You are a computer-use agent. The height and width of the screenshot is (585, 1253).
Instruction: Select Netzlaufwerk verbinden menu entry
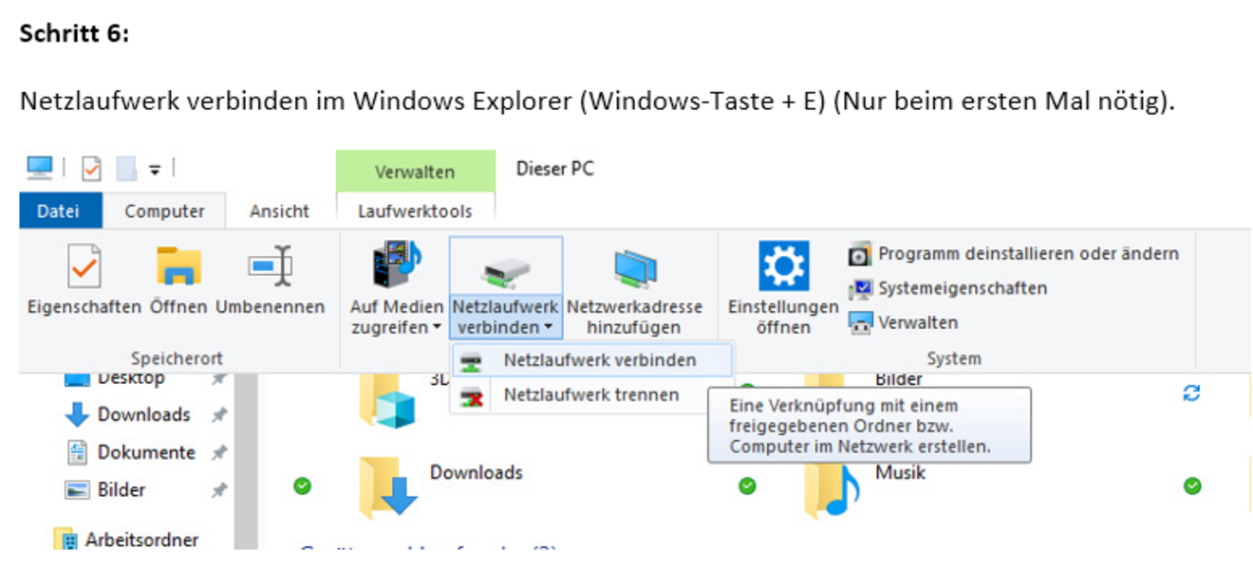(x=599, y=360)
